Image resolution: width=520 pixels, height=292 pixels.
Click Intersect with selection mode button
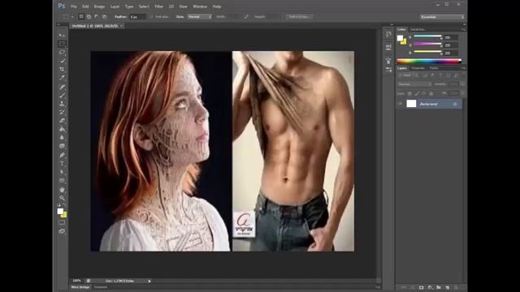coord(105,16)
